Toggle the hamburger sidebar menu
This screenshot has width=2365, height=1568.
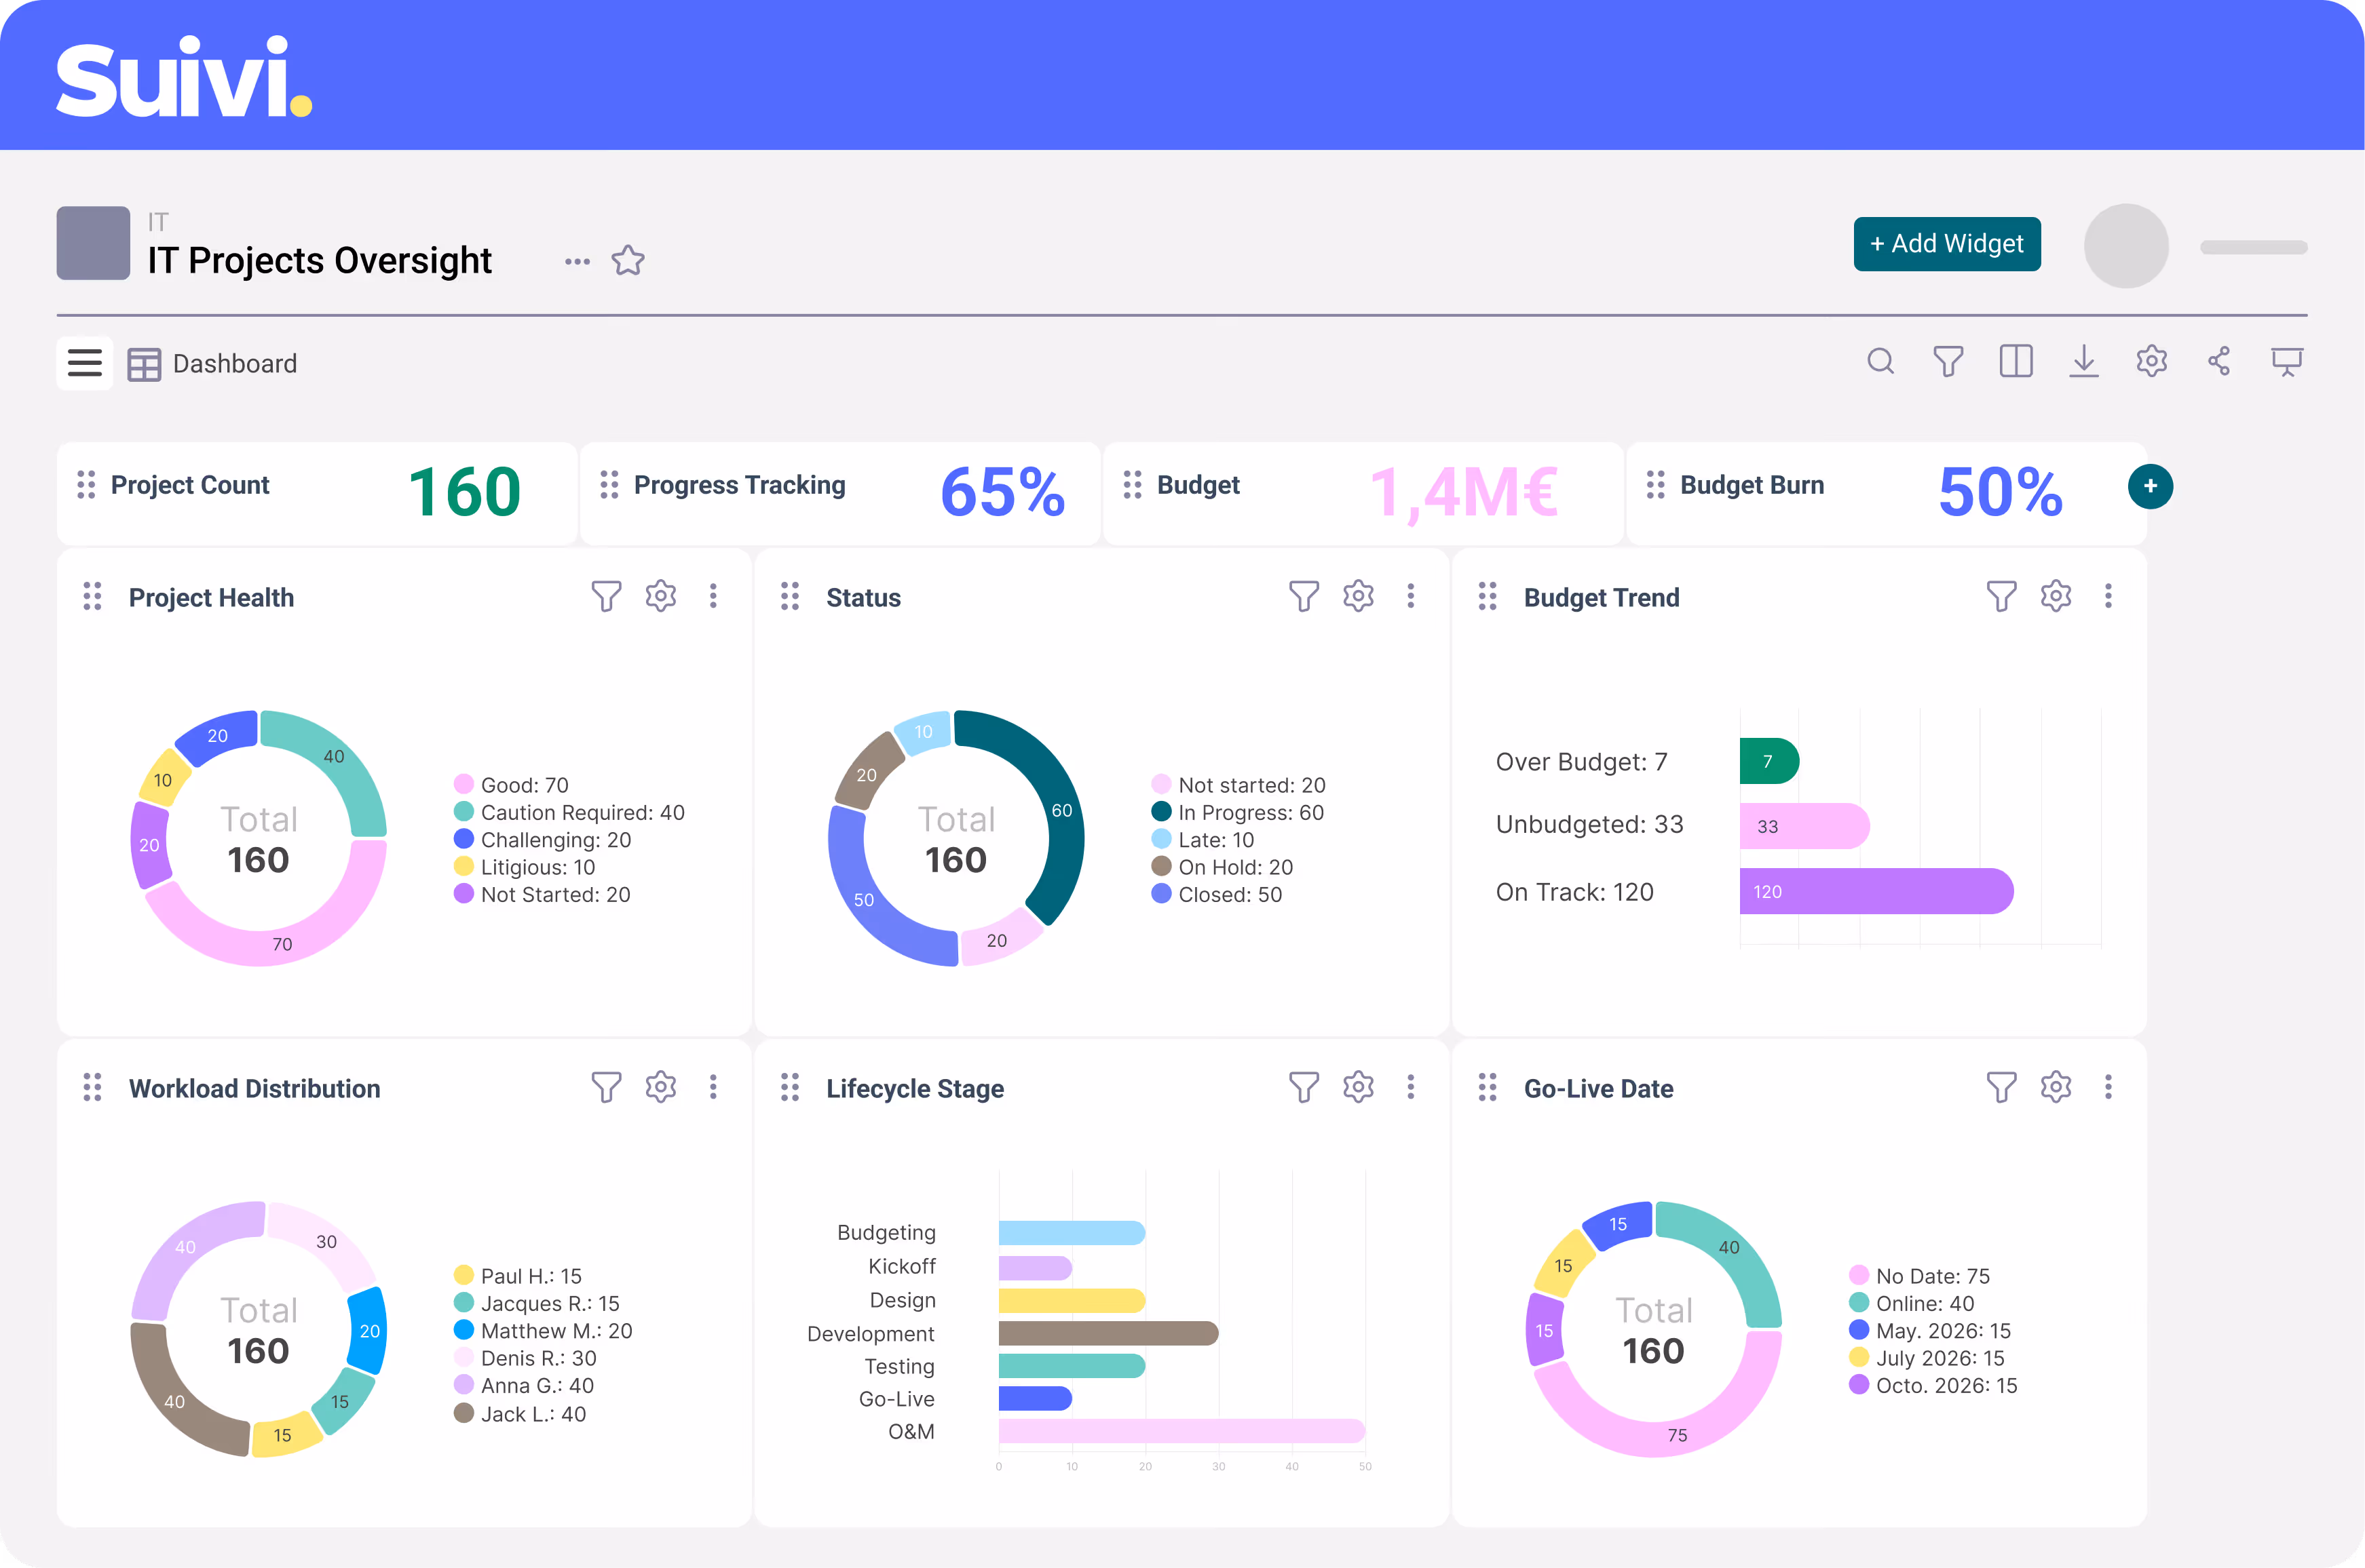point(85,363)
